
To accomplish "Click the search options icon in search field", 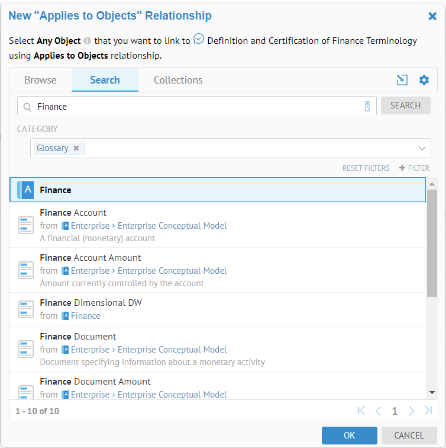I will point(367,106).
